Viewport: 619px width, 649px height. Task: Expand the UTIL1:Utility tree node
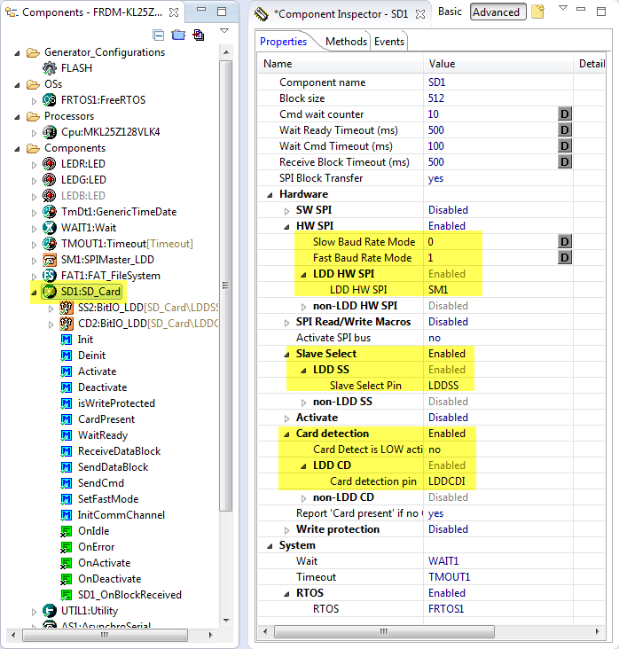(x=35, y=611)
